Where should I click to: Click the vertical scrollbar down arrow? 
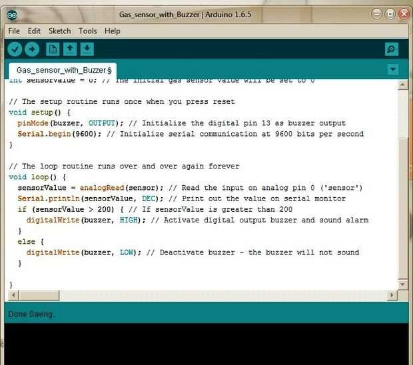402,284
